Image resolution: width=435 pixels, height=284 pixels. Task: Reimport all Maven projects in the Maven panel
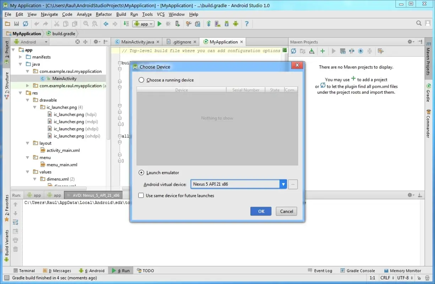[293, 51]
